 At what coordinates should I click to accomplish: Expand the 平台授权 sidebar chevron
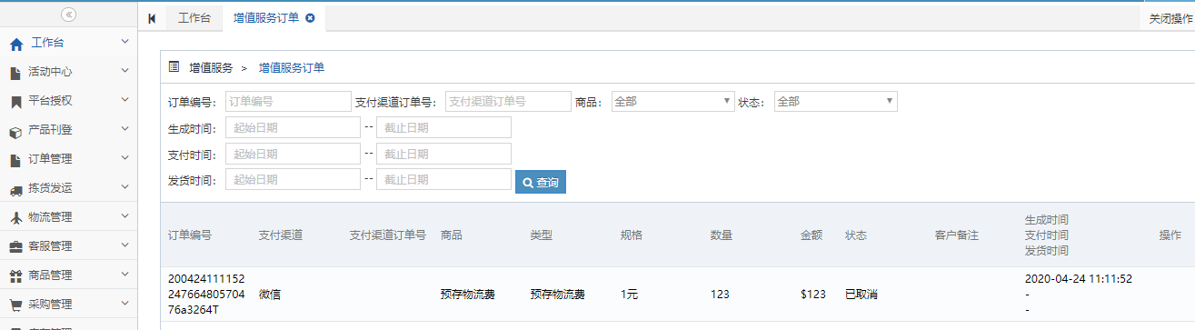coord(124,100)
